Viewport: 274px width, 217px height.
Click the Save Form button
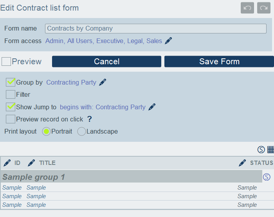click(219, 61)
